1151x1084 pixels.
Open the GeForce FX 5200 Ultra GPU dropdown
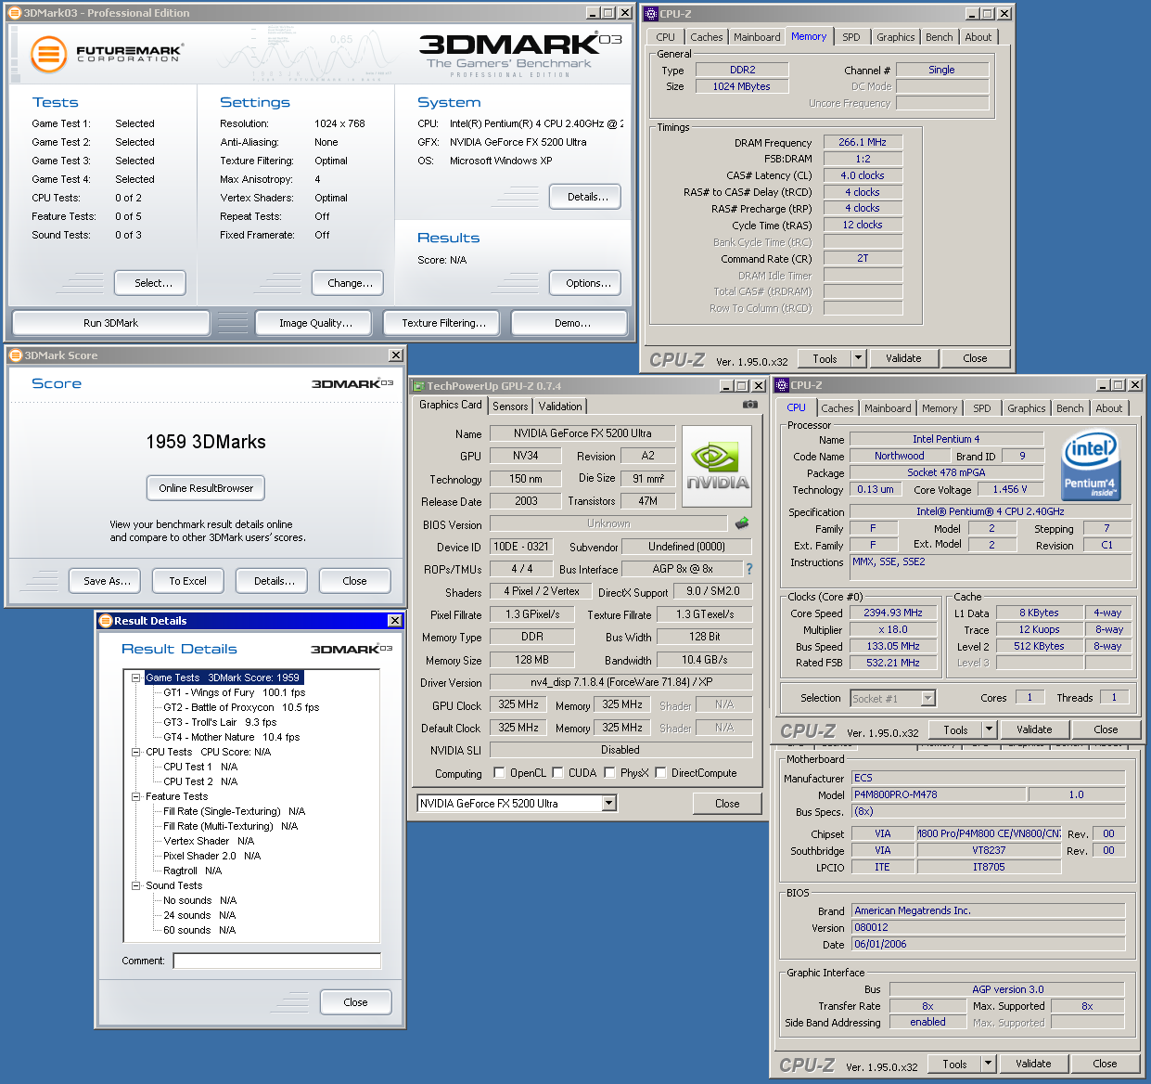coord(609,804)
